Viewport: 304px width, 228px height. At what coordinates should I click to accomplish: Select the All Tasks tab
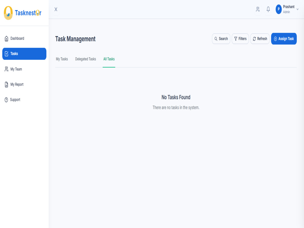click(x=109, y=59)
